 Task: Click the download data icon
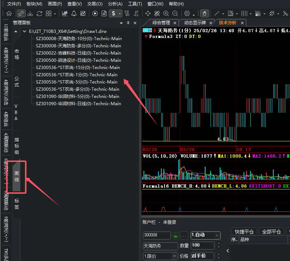[30, 13]
